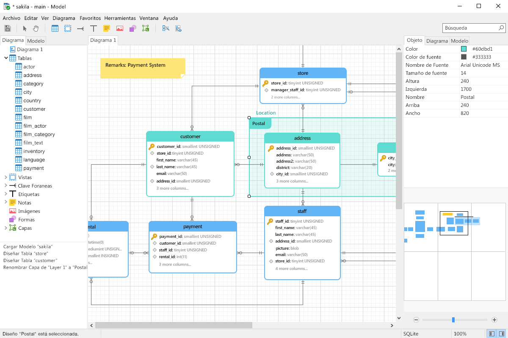Select the purple shape tool
Image resolution: width=508 pixels, height=338 pixels.
pos(133,28)
